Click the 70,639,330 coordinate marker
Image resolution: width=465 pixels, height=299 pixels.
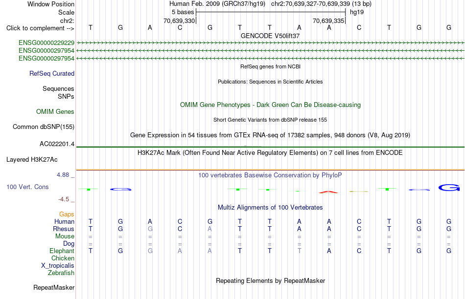[180, 21]
